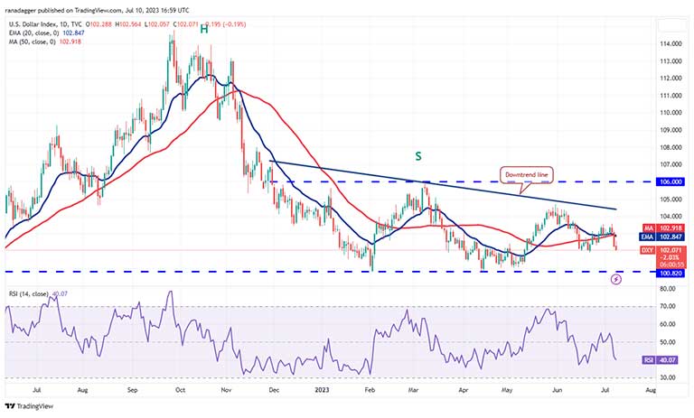The width and height of the screenshot is (694, 418).
Task: Click the TradingView logo at bottom left
Action: 29,406
